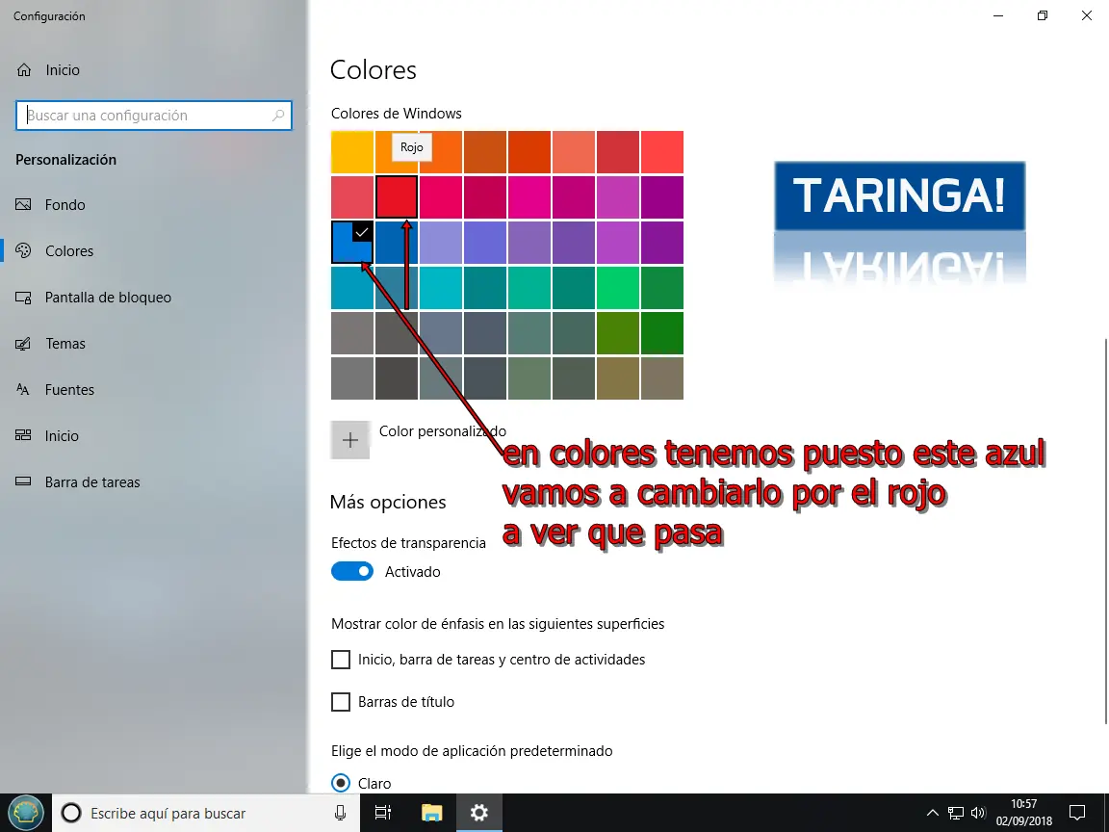Image resolution: width=1109 pixels, height=832 pixels.
Task: Click the Cortana circle icon
Action: click(x=71, y=813)
